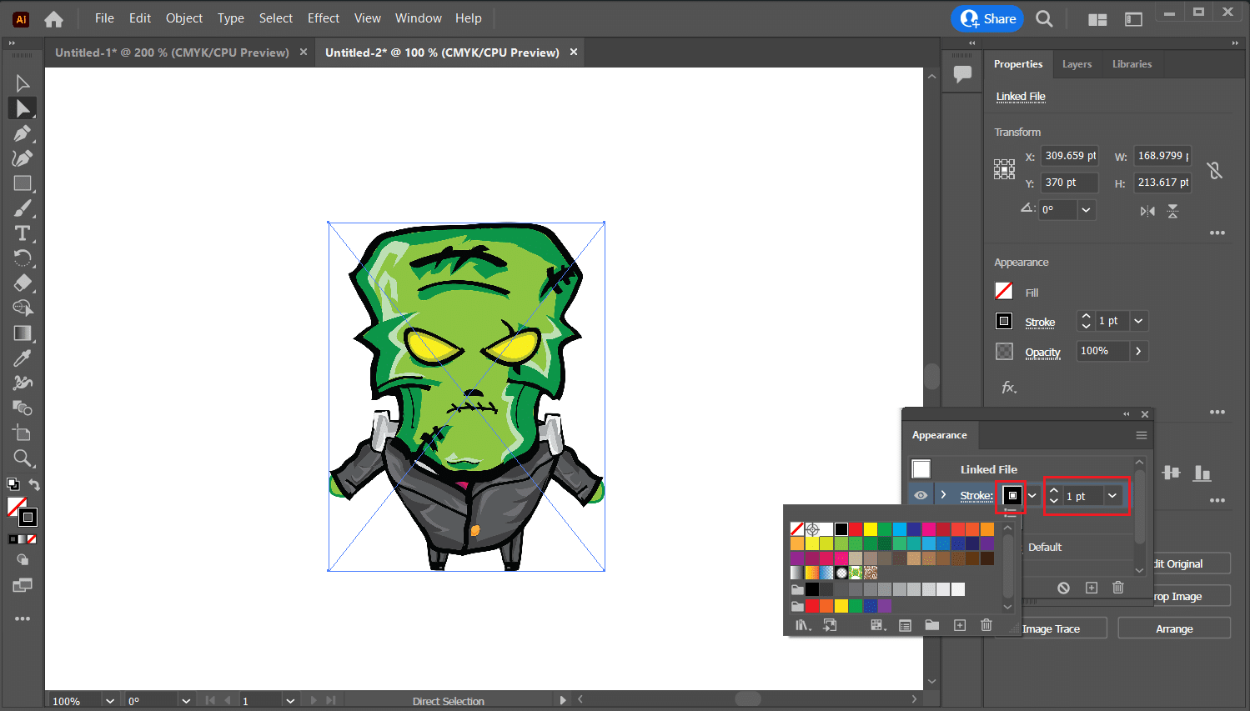The width and height of the screenshot is (1250, 711).
Task: Switch to the Libraries tab
Action: click(1132, 64)
